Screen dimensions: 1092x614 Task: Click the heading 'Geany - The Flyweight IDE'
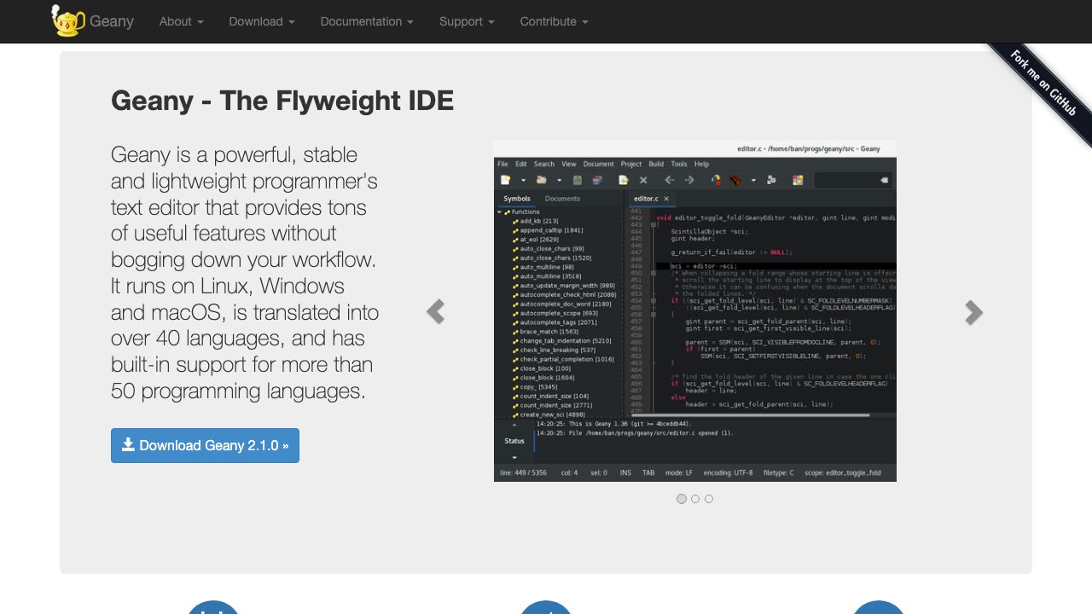[282, 101]
